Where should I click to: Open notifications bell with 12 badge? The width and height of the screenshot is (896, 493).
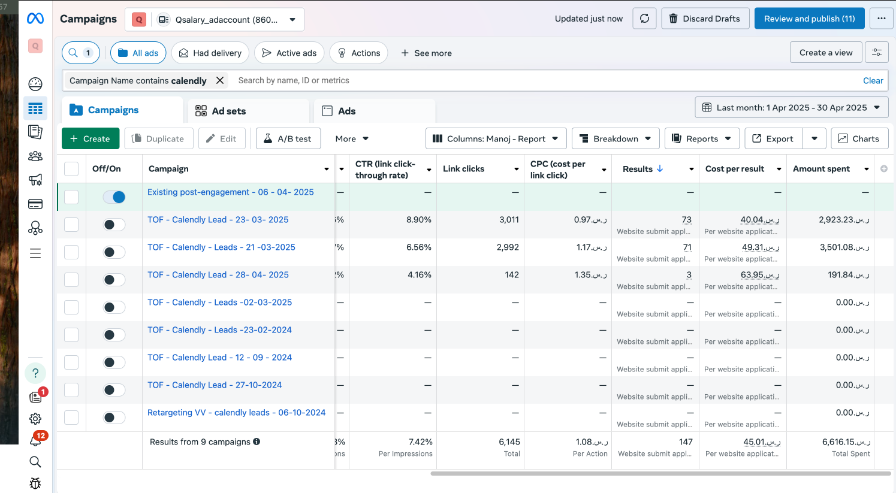click(35, 440)
